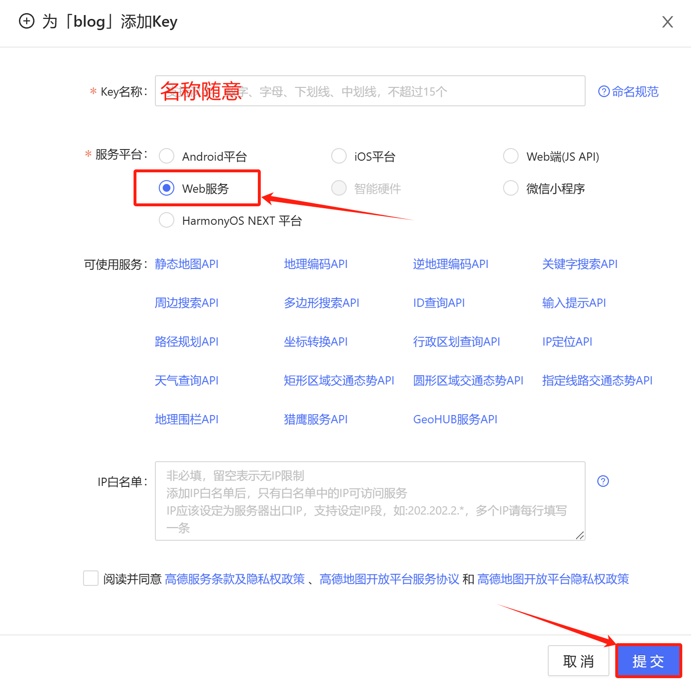Select the 智能硬件 radio button

click(x=339, y=188)
